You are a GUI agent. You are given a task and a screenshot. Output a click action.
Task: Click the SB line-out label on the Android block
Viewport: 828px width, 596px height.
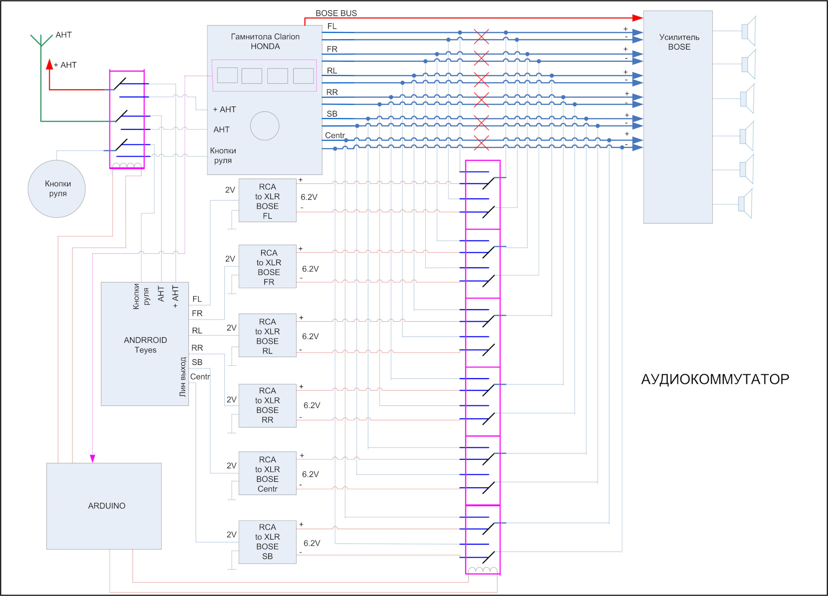pyautogui.click(x=197, y=362)
